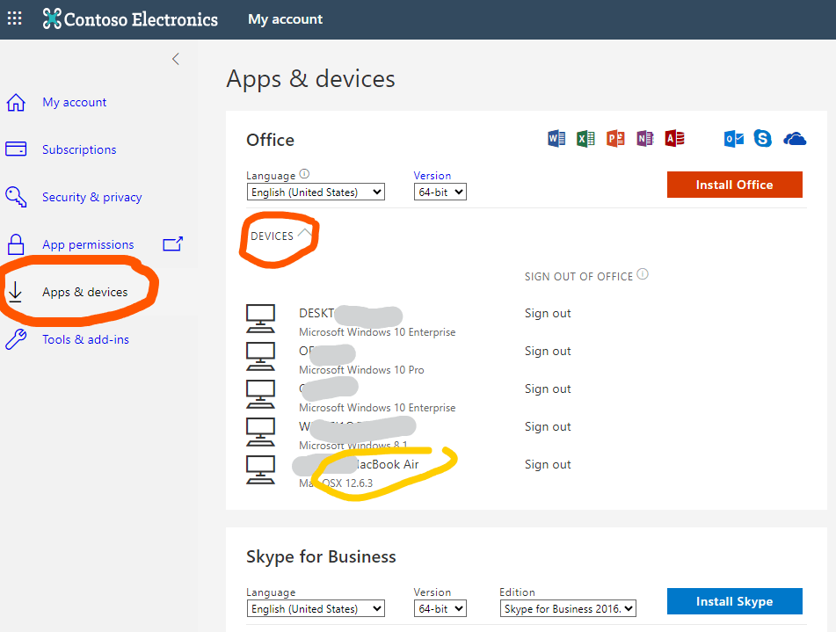This screenshot has width=836, height=632.
Task: Click the Install Office button
Action: pyautogui.click(x=734, y=185)
